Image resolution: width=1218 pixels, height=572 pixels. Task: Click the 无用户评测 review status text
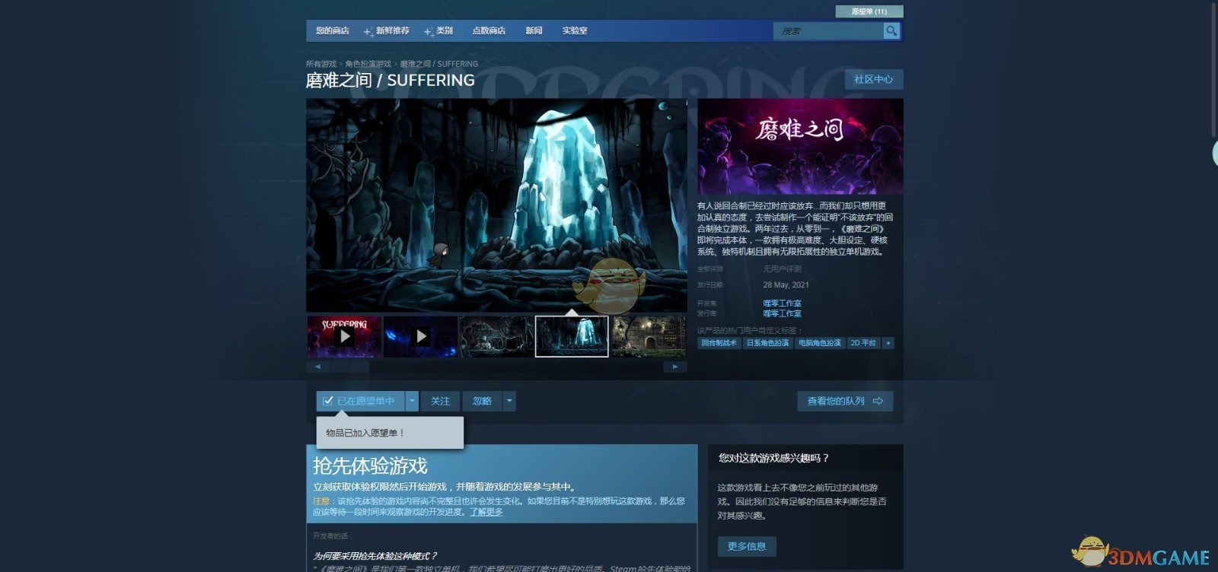pos(783,269)
